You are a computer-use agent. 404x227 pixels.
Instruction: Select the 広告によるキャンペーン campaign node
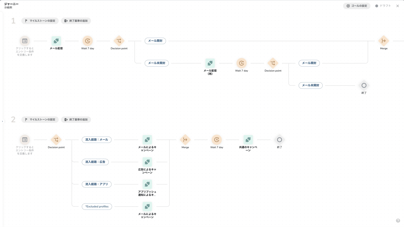point(147,161)
